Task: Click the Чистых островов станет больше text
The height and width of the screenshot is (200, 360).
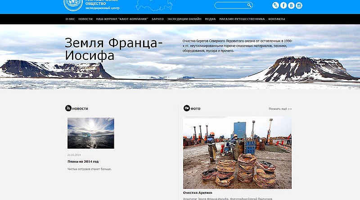Action: tap(90, 169)
